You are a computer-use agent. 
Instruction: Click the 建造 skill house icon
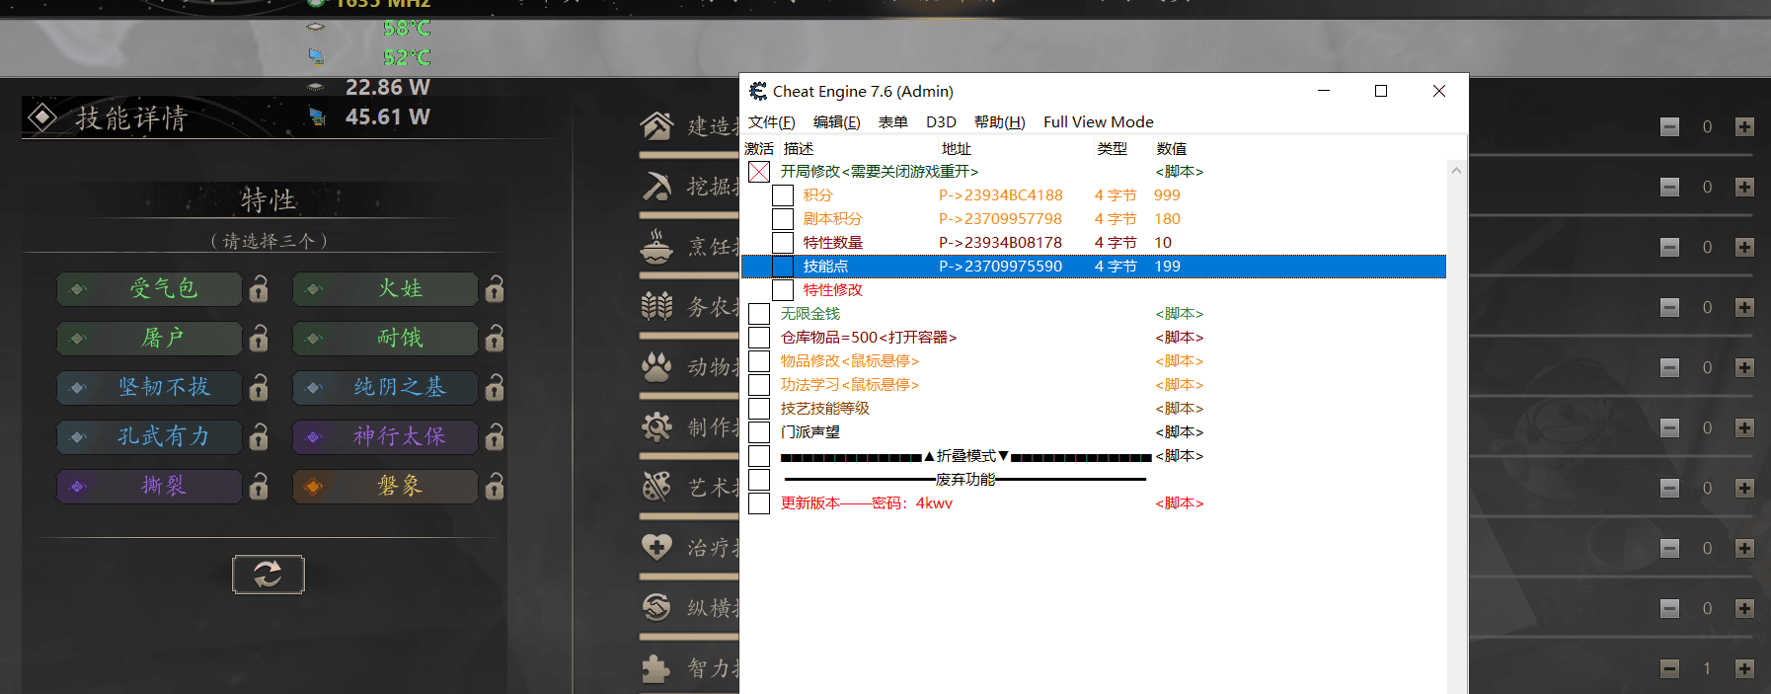pyautogui.click(x=656, y=125)
